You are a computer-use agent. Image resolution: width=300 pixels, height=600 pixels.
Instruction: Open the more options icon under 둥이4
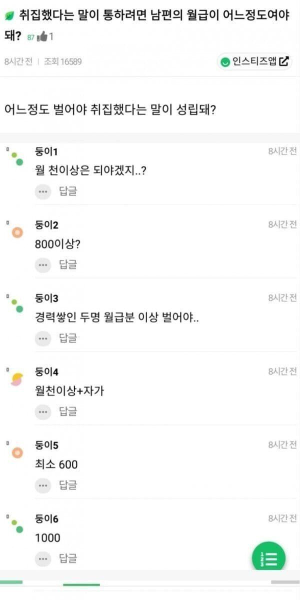43,411
